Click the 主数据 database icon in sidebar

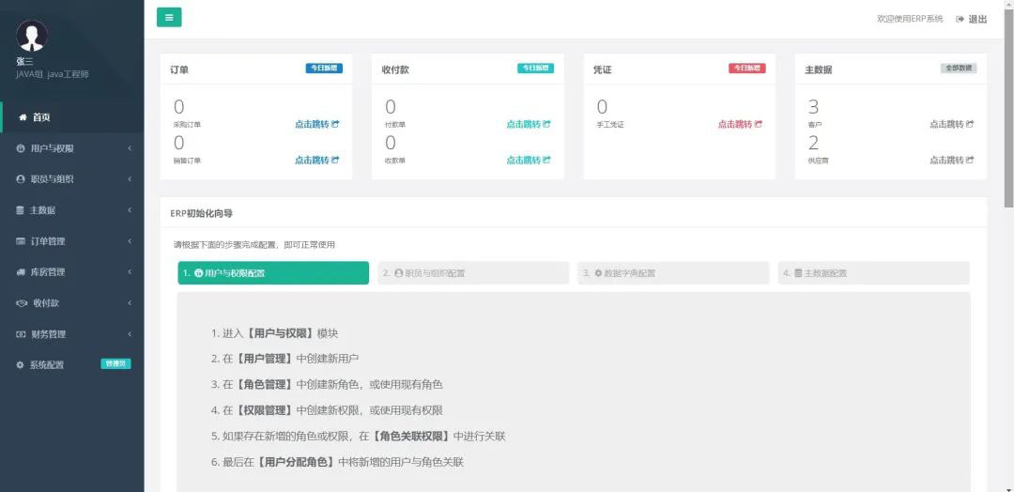(20, 210)
